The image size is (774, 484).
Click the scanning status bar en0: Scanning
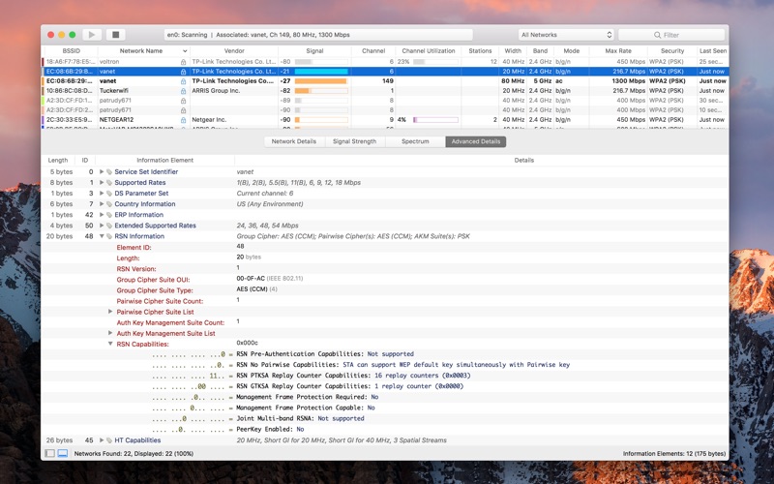click(x=318, y=35)
